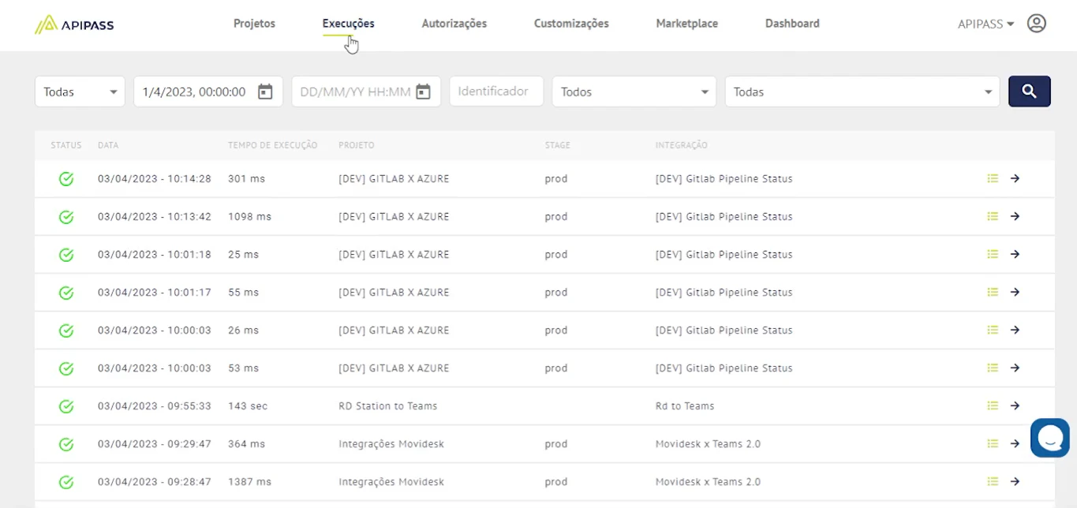The width and height of the screenshot is (1077, 508).
Task: Open details arrow on the Rd to Teams execution
Action: pos(1015,405)
